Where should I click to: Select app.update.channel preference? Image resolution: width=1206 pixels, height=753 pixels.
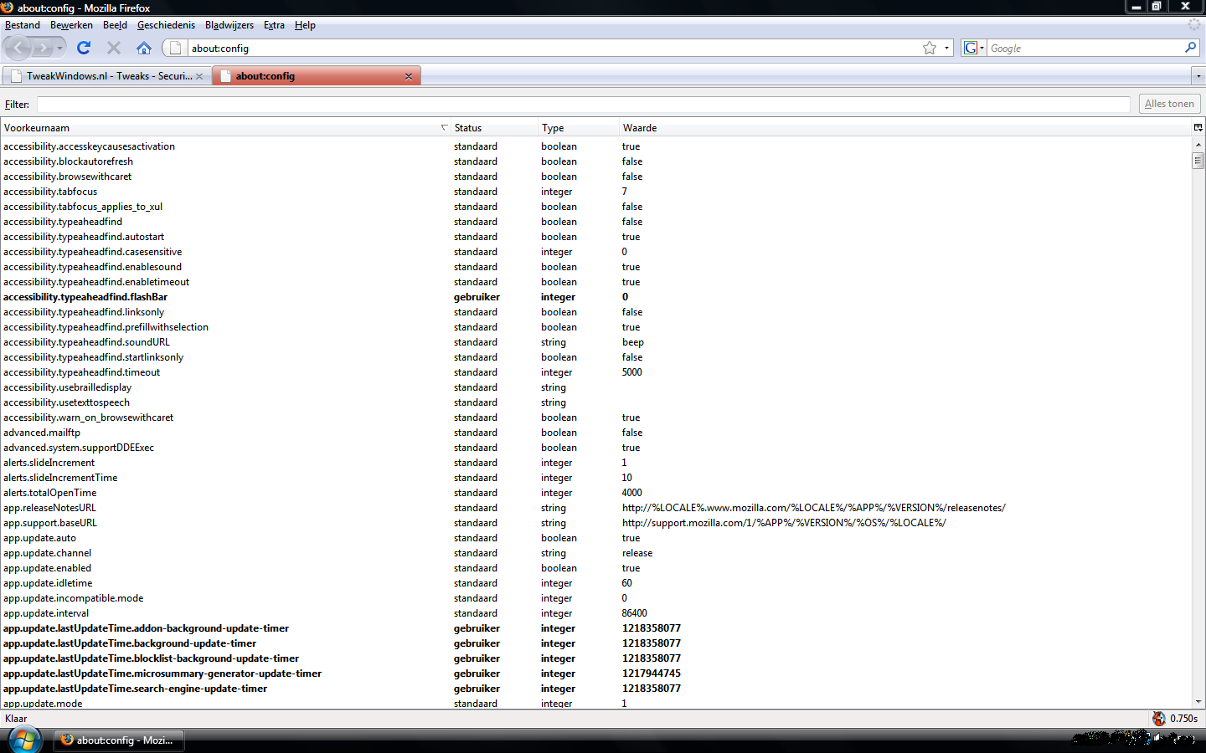pyautogui.click(x=595, y=553)
